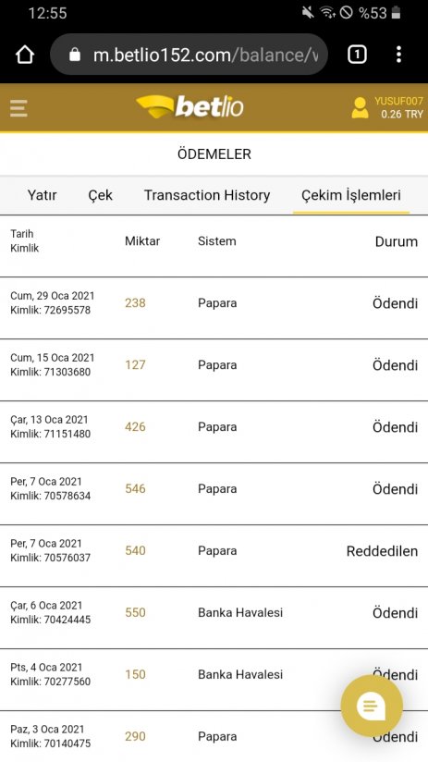This screenshot has width=428, height=762.
Task: Tap the padlock site security icon
Action: coord(75,55)
